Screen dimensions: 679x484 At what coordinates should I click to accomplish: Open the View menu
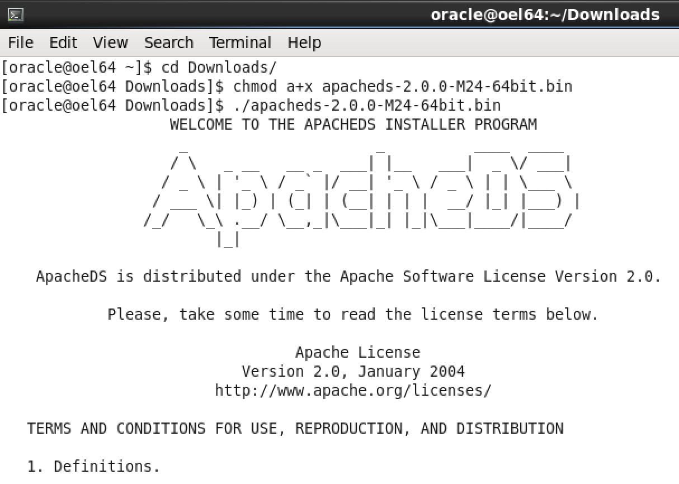click(x=110, y=42)
